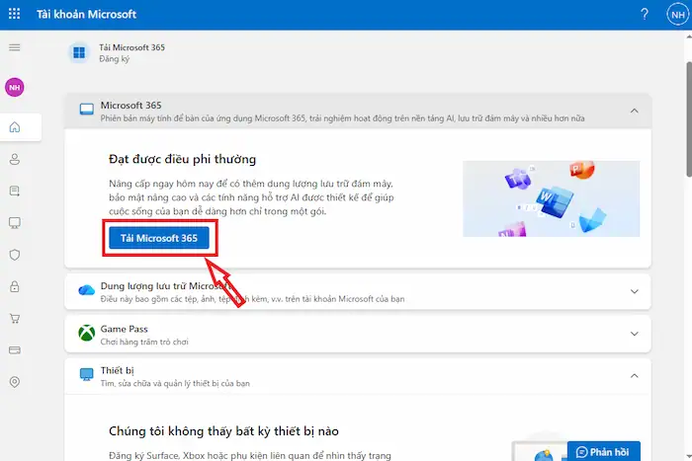
Task: Toggle the hamburger navigation menu
Action: coord(15,47)
